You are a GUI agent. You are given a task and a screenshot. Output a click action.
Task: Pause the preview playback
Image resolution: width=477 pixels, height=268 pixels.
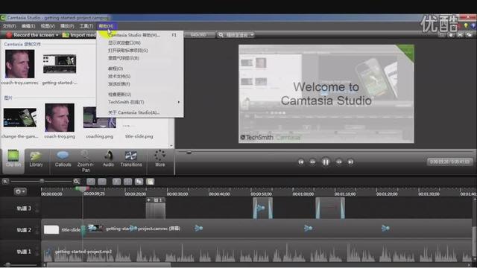point(326,162)
